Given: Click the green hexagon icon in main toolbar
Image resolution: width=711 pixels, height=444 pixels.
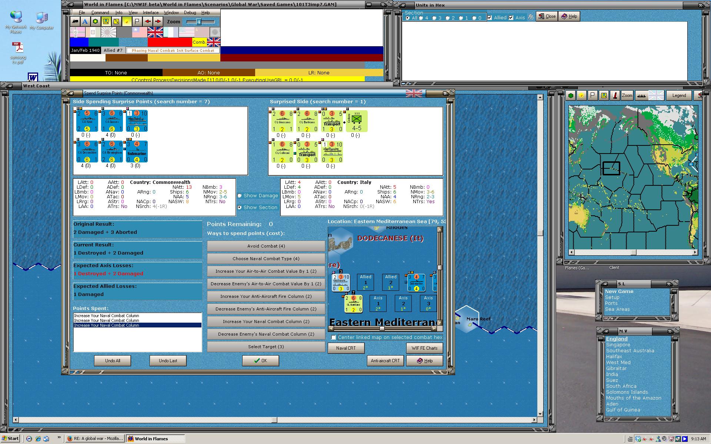Looking at the screenshot, I should (96, 21).
